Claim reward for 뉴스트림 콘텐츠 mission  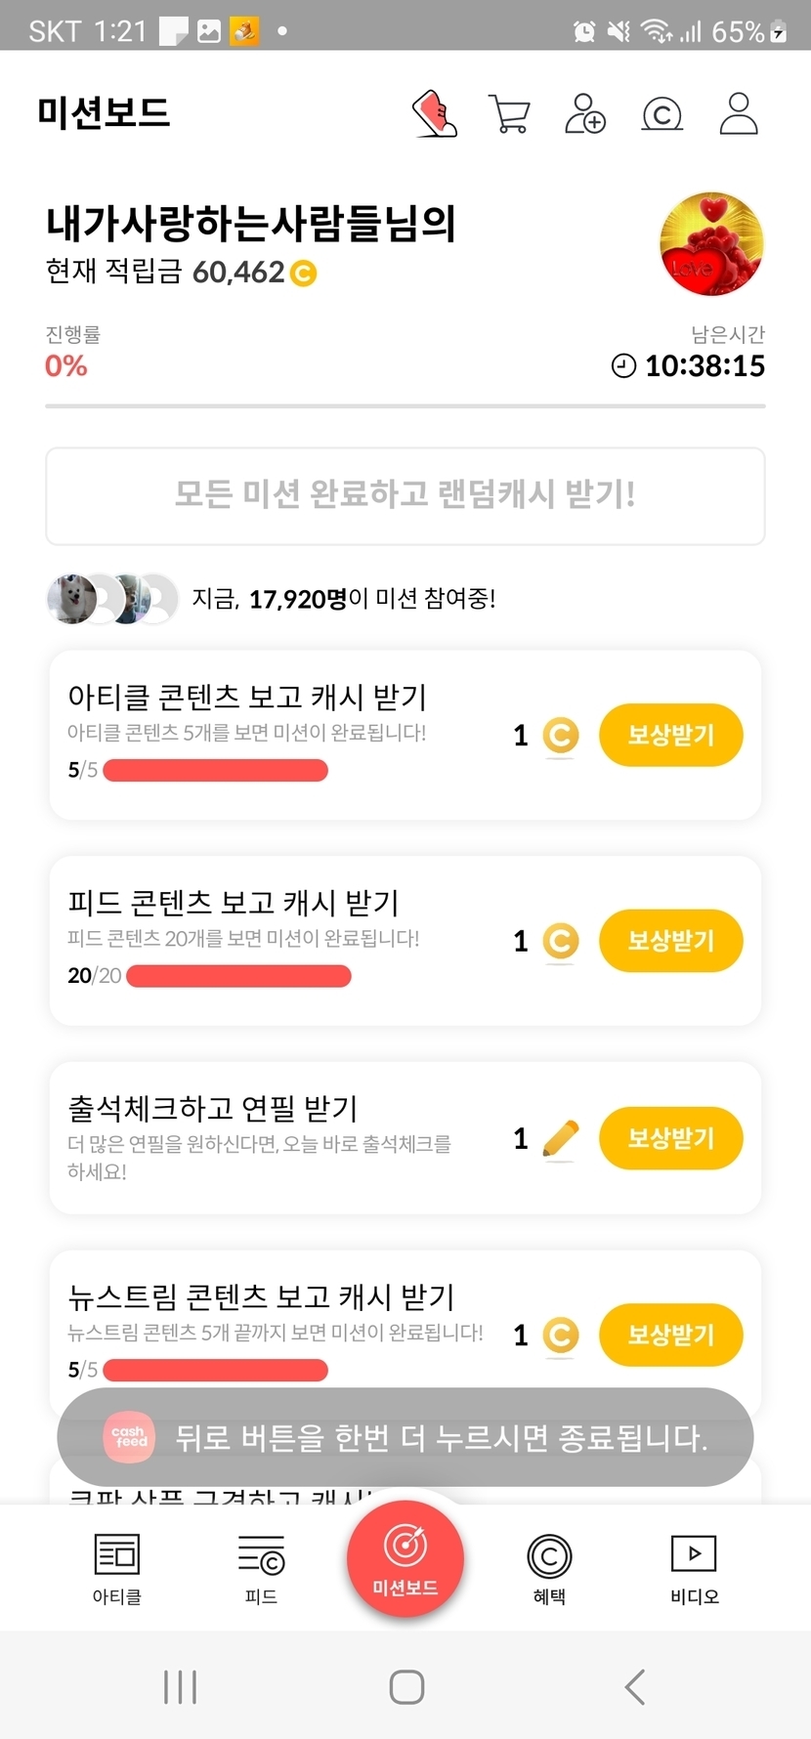[670, 1335]
